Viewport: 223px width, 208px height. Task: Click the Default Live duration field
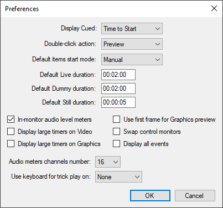[118, 75]
